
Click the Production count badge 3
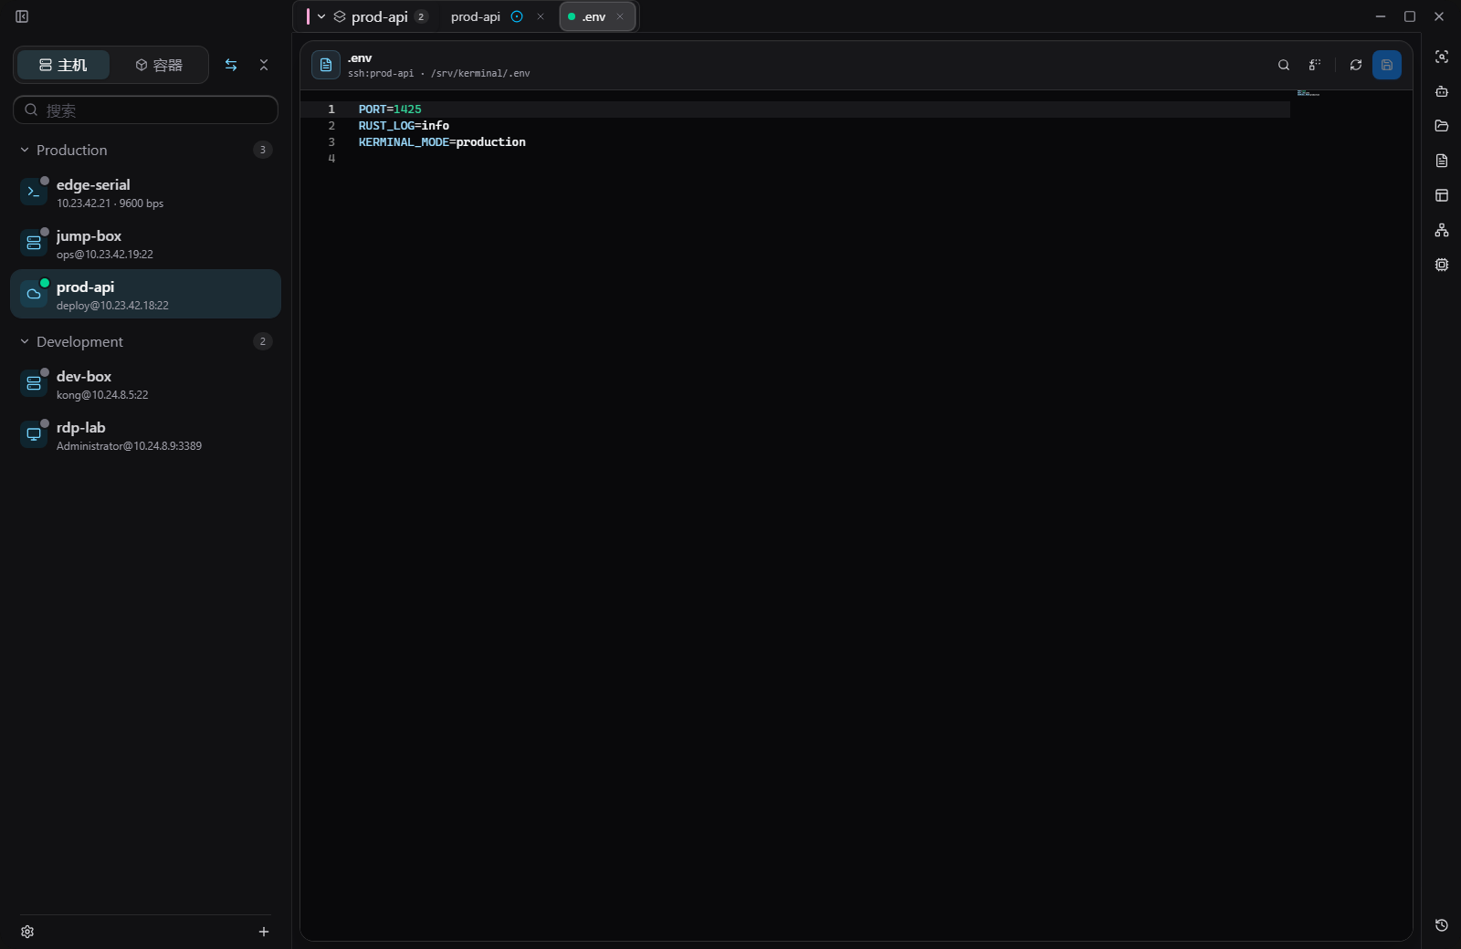[x=263, y=150]
